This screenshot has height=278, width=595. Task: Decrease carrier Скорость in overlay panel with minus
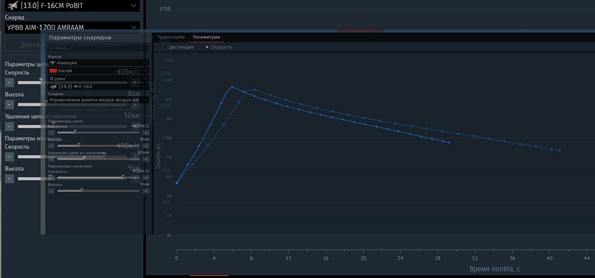click(51, 178)
